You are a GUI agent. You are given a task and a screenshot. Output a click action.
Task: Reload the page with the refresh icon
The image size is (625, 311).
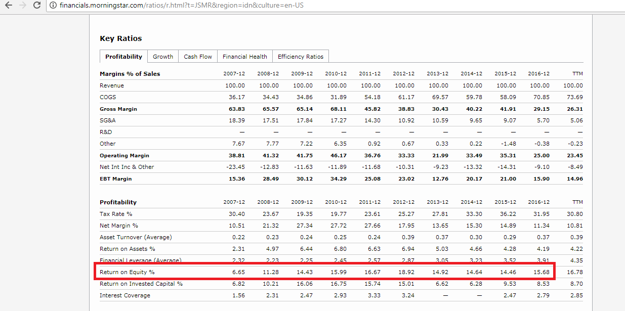click(x=37, y=6)
